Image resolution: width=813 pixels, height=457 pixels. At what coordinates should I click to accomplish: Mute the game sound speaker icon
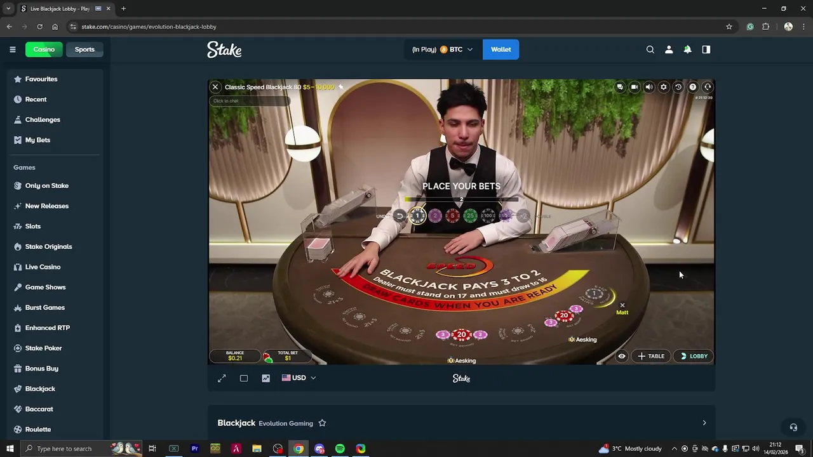pos(649,87)
